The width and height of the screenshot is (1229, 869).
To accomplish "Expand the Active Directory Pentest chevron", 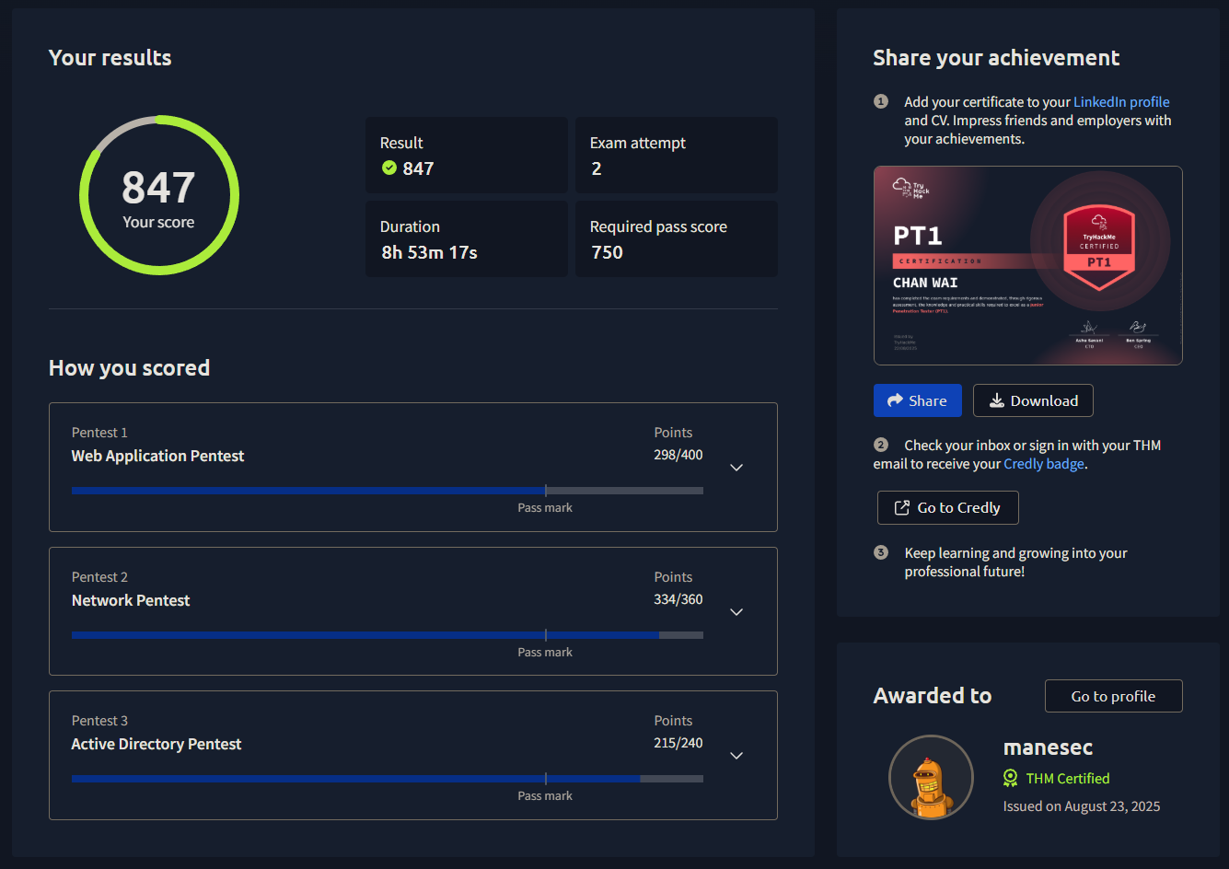I will [736, 756].
